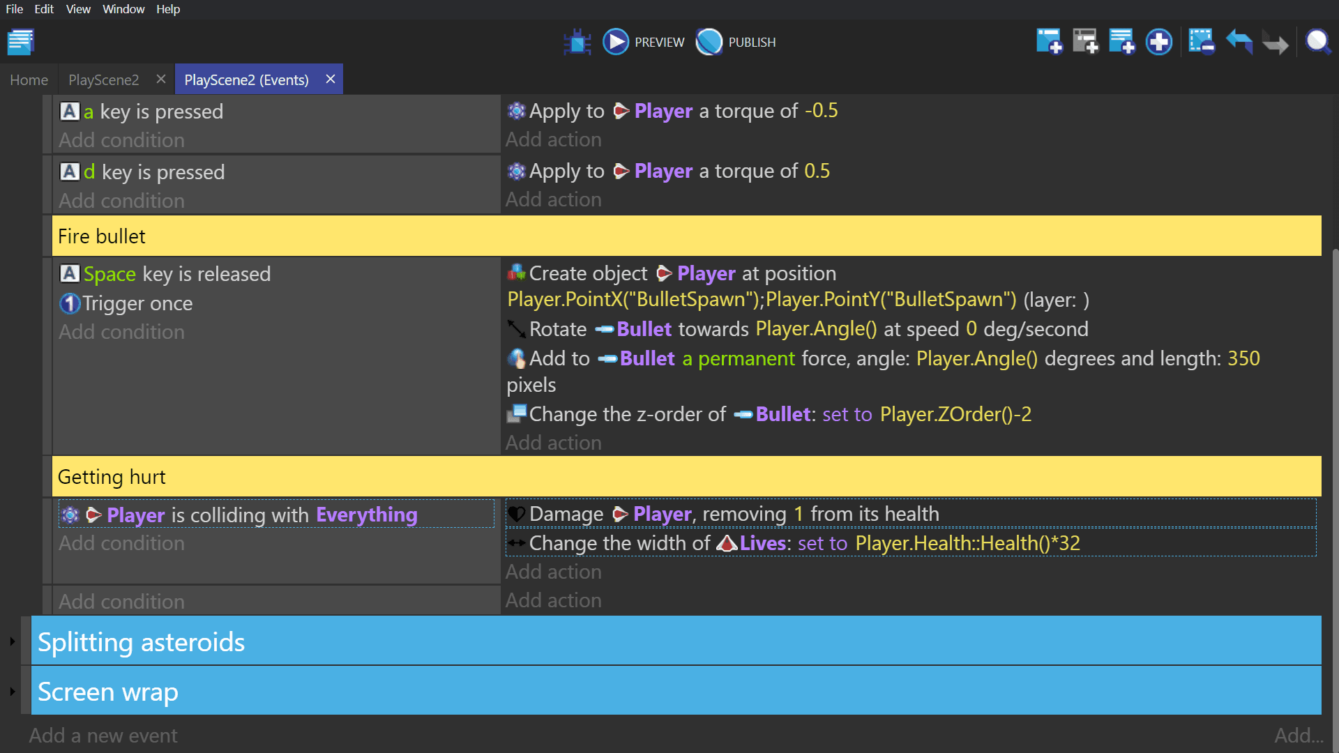This screenshot has width=1339, height=753.
Task: Add condition under Trigger once
Action: tap(121, 332)
